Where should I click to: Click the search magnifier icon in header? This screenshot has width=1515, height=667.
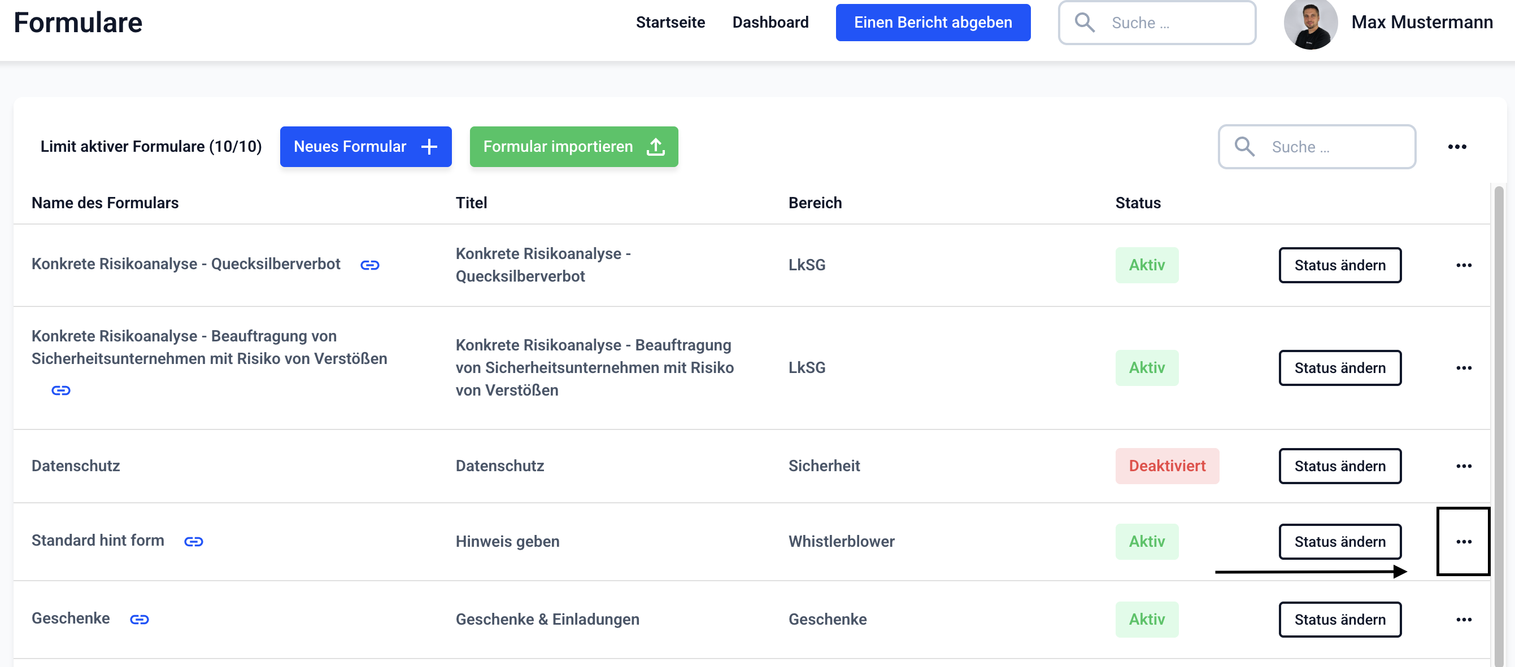tap(1084, 23)
